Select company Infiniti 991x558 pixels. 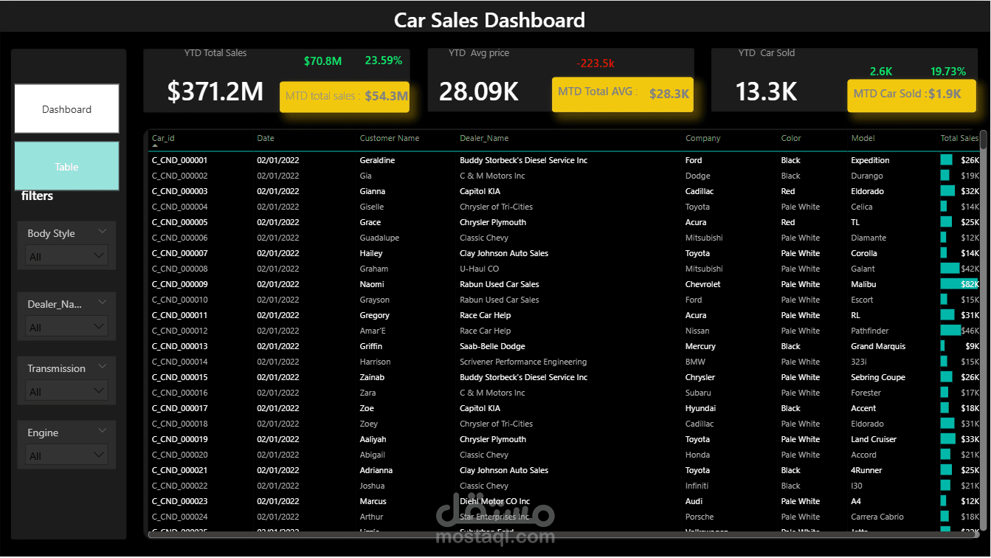(x=697, y=486)
